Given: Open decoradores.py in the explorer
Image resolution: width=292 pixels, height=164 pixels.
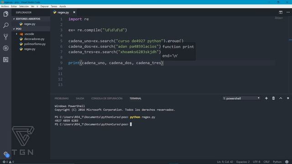Looking at the screenshot, I should pos(34,39).
